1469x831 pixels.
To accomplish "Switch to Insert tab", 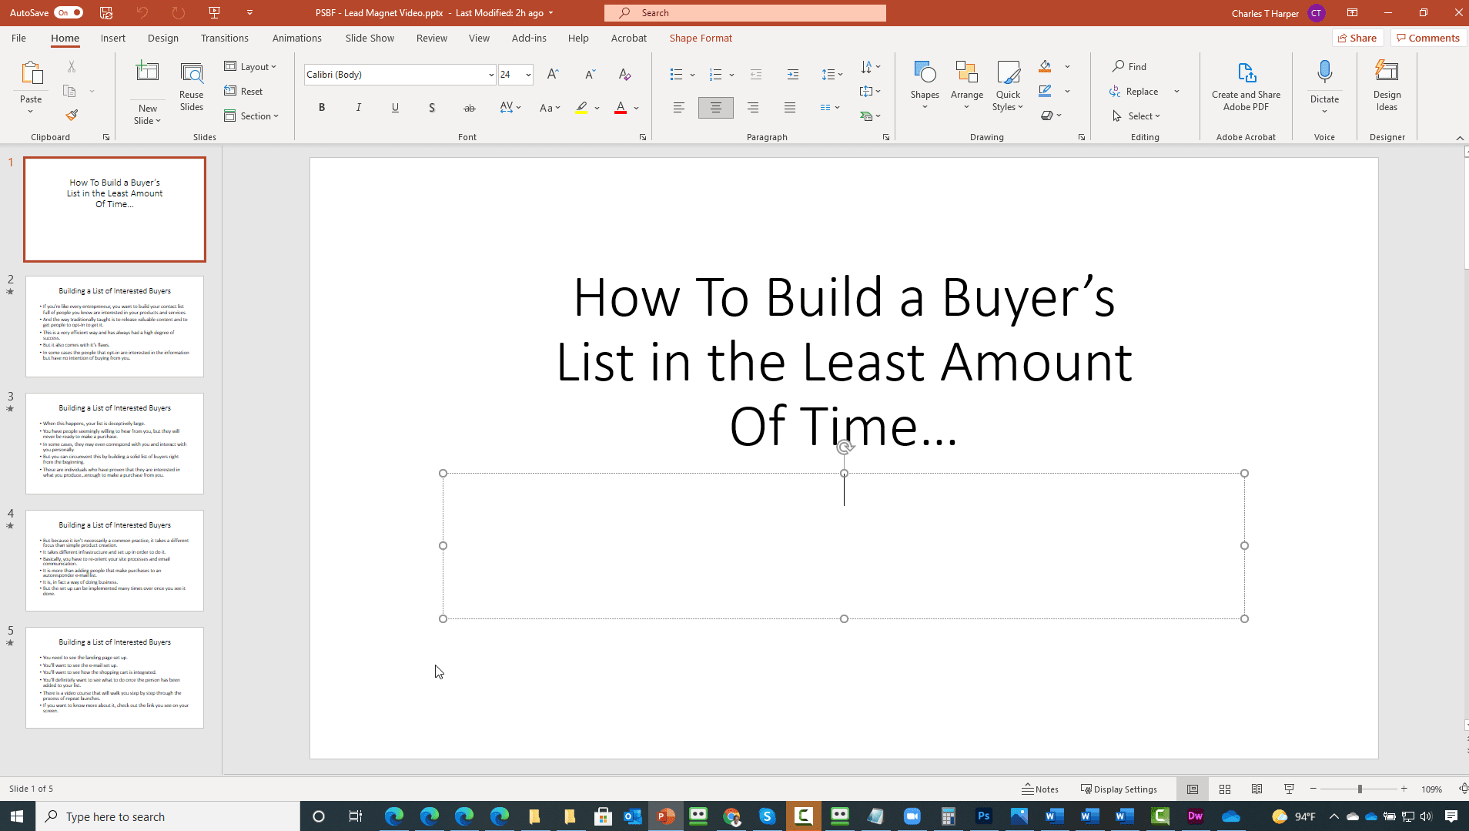I will 112,38.
